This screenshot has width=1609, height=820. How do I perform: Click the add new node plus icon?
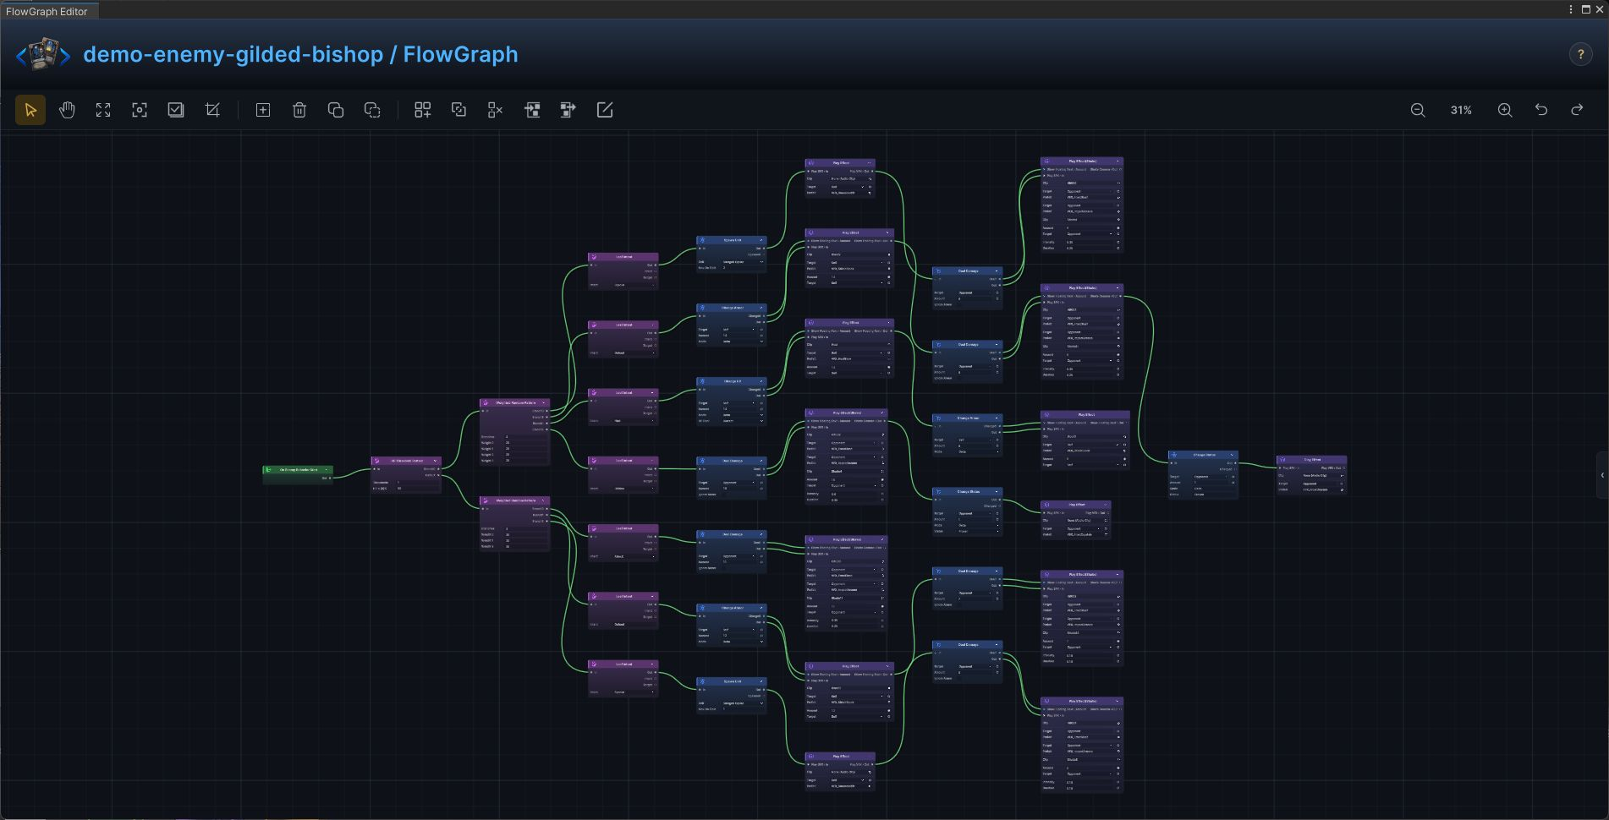(263, 110)
